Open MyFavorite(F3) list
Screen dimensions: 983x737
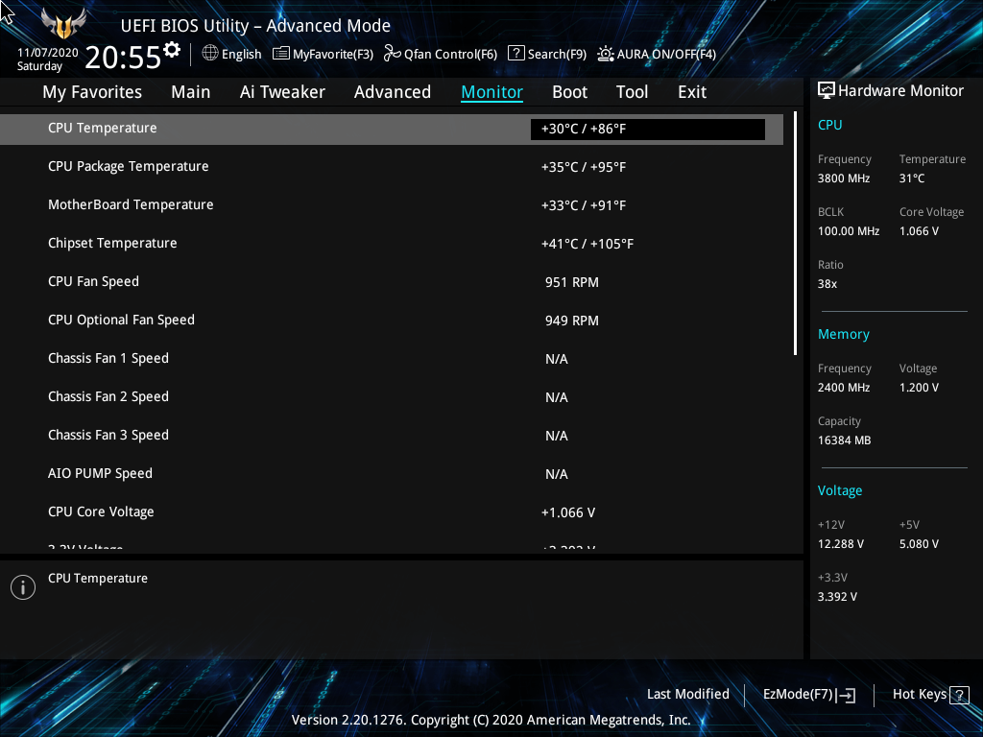coord(323,54)
